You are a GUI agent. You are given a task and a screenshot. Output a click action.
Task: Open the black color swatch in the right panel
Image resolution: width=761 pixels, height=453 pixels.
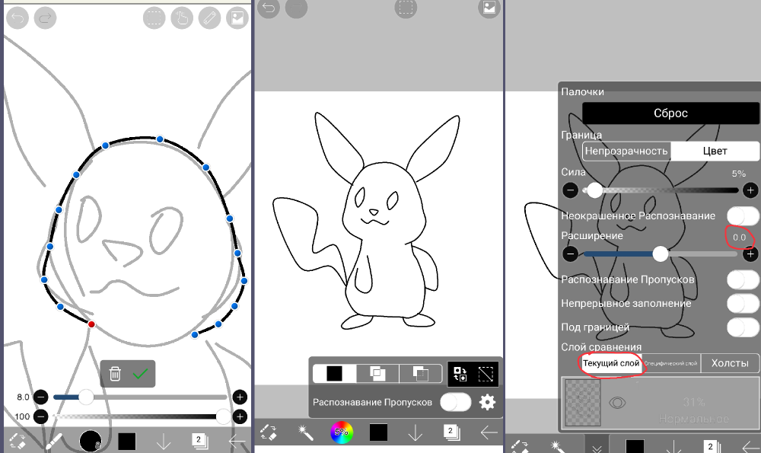(x=635, y=446)
